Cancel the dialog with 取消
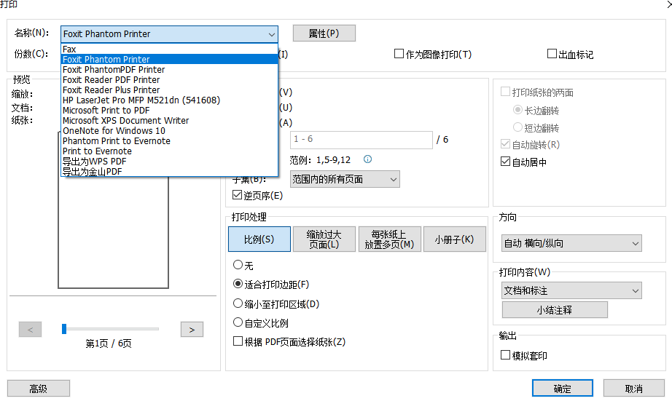 [634, 389]
